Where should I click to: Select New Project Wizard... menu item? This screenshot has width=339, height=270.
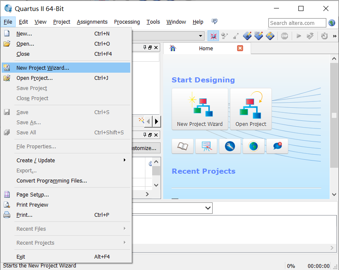[x=66, y=68]
